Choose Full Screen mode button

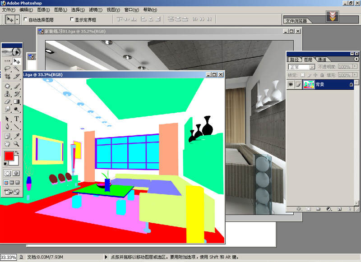(17, 183)
